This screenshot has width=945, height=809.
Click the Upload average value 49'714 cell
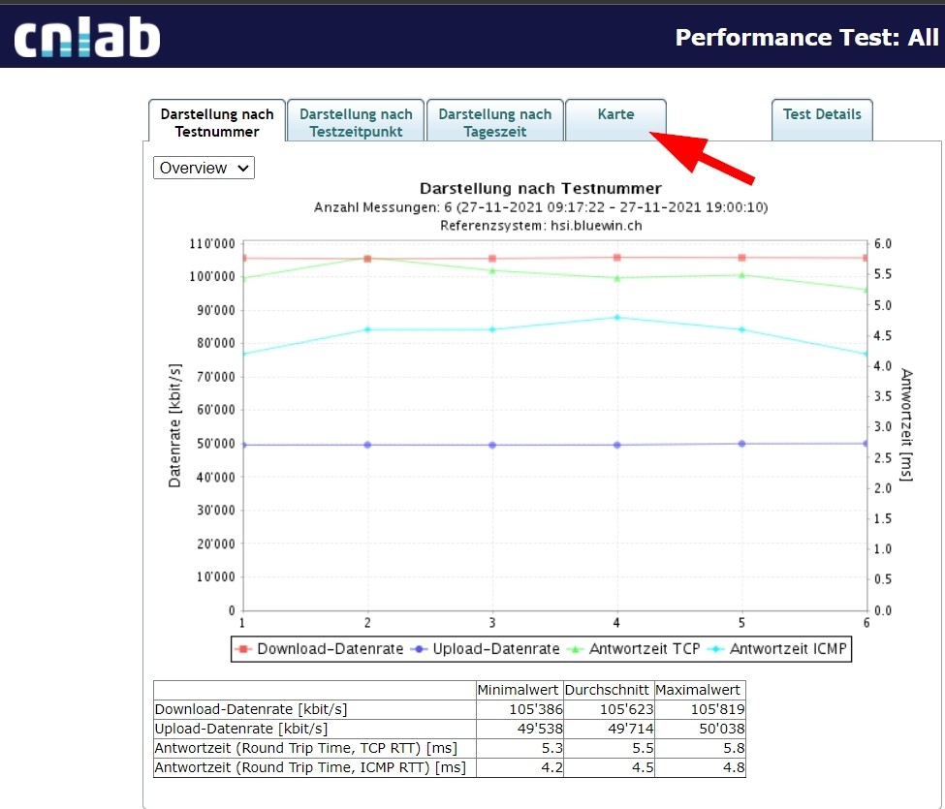pyautogui.click(x=608, y=729)
